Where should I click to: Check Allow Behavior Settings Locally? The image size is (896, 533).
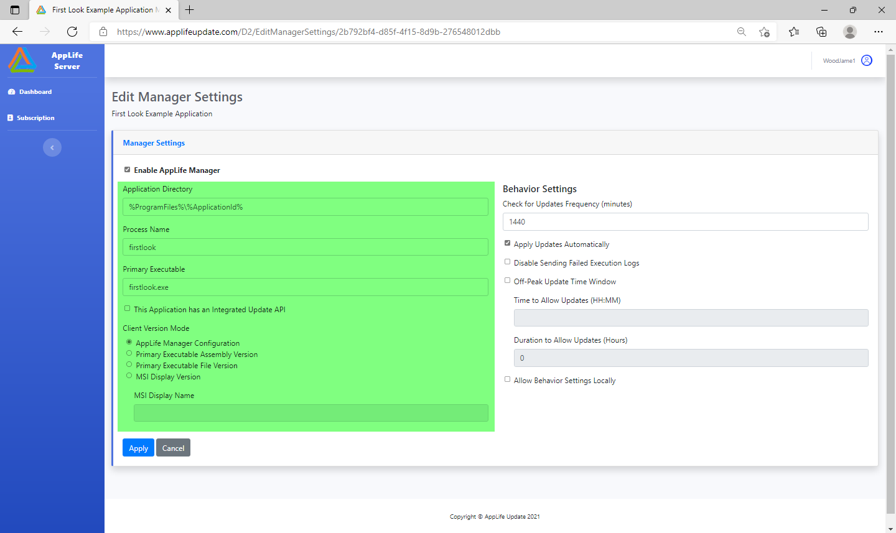pyautogui.click(x=507, y=379)
